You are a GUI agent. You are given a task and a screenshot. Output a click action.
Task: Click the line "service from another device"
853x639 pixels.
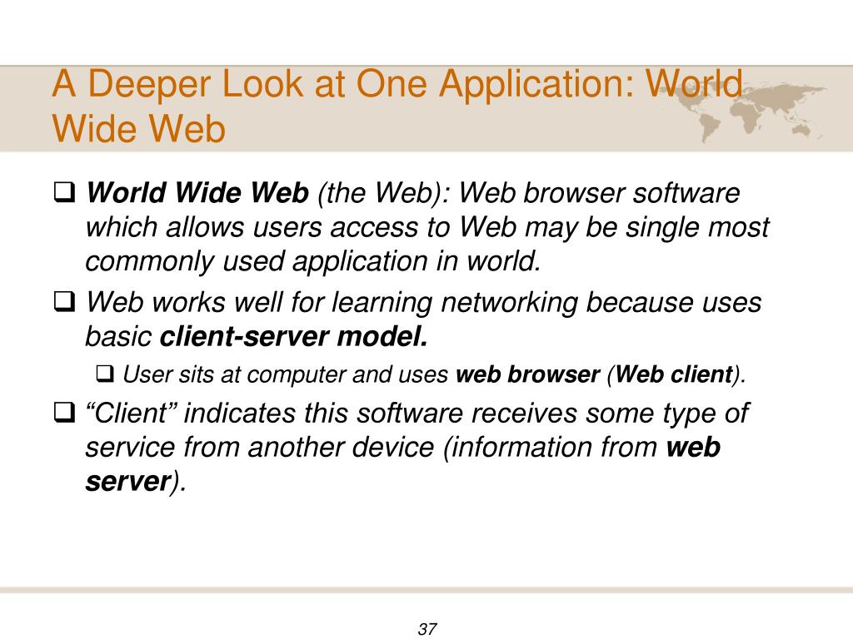[403, 447]
